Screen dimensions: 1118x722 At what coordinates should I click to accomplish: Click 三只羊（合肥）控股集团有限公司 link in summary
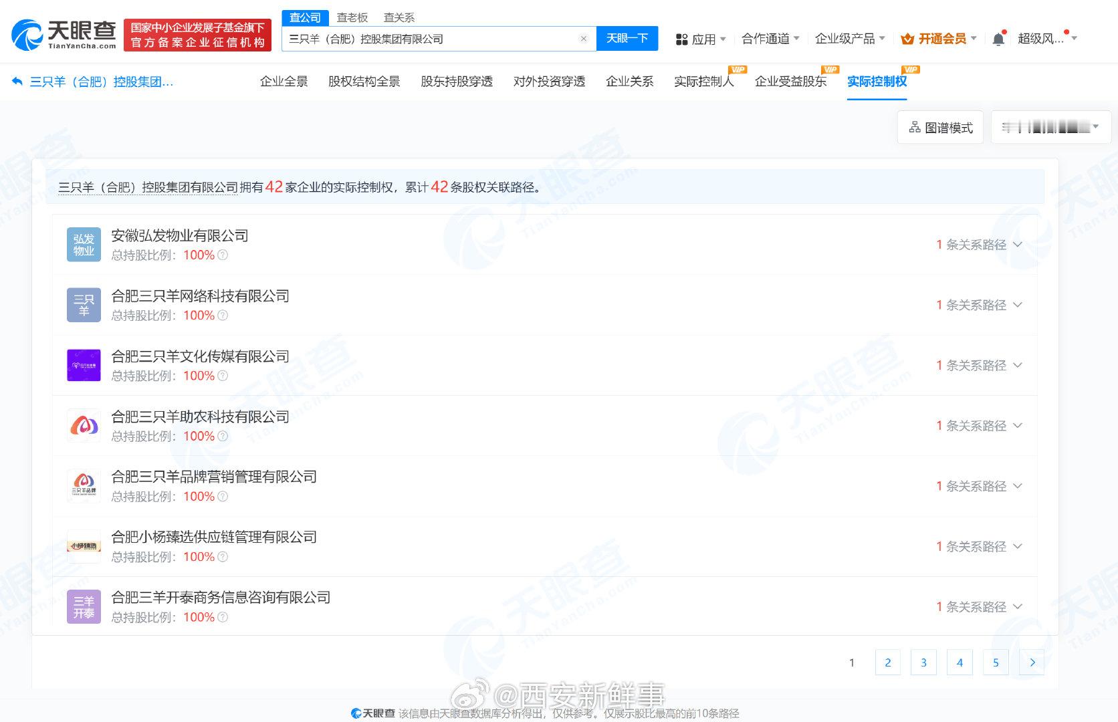148,188
